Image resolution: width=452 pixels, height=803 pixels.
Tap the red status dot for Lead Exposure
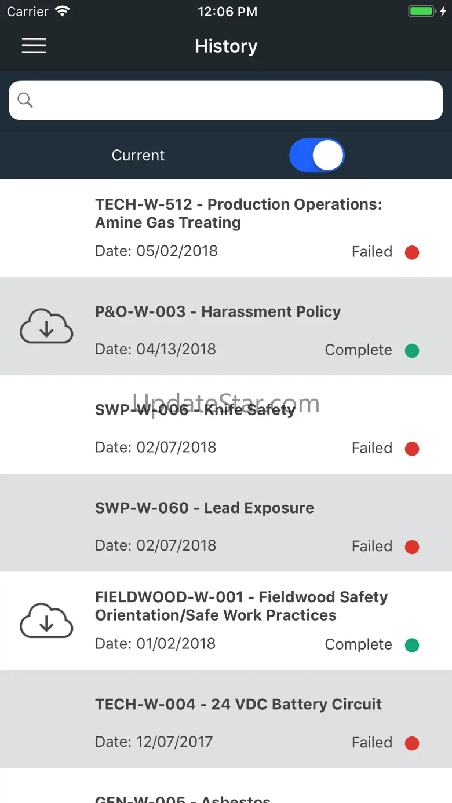(x=412, y=547)
